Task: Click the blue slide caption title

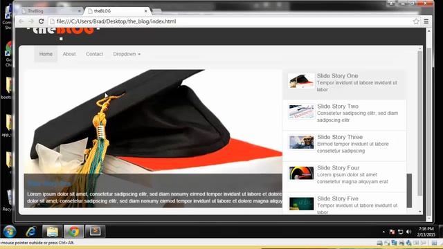Action: (49, 184)
